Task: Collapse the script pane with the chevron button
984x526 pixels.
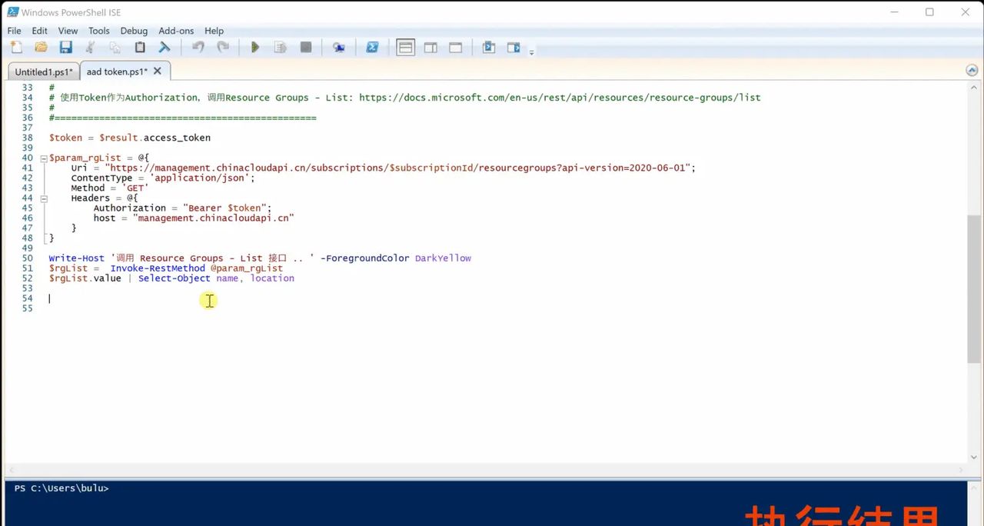Action: [972, 70]
